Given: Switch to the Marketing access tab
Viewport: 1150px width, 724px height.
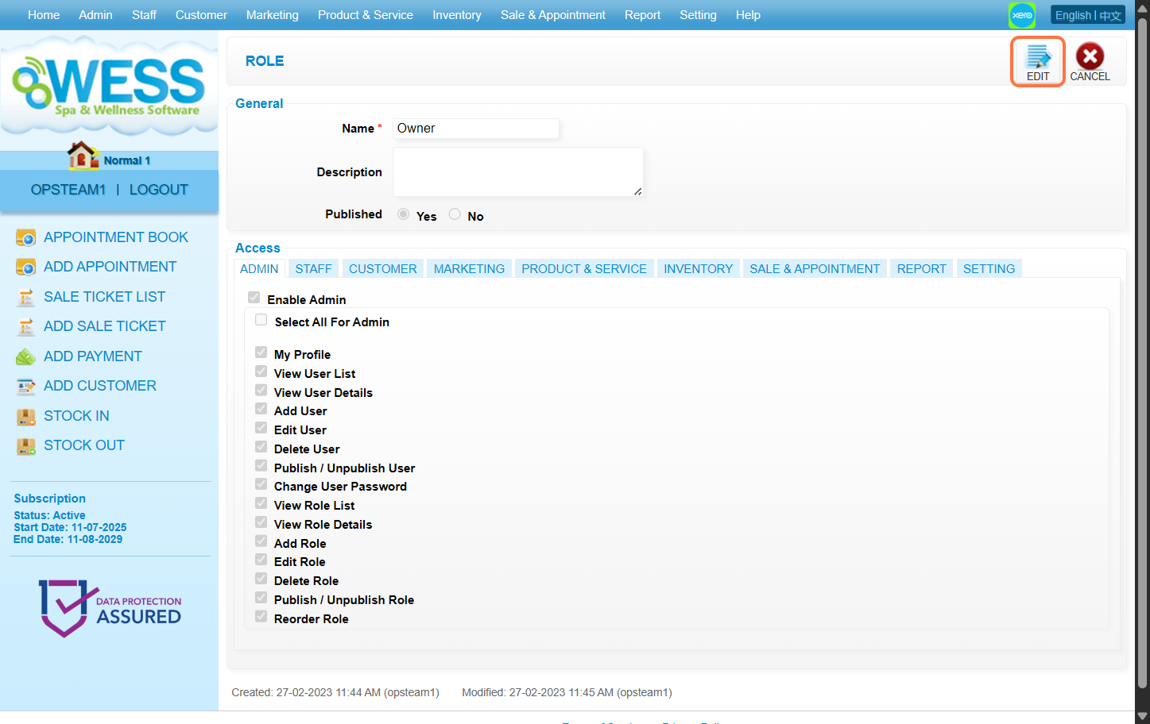Looking at the screenshot, I should [x=469, y=269].
